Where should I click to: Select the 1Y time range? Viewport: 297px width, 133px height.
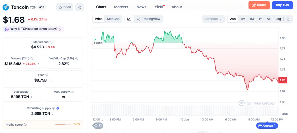coord(260,19)
